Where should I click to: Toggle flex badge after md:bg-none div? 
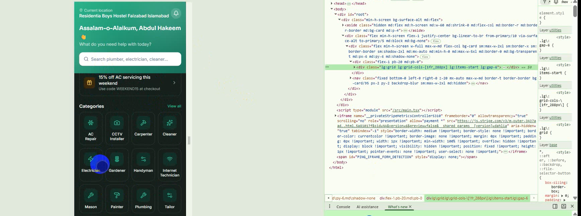[x=436, y=41]
